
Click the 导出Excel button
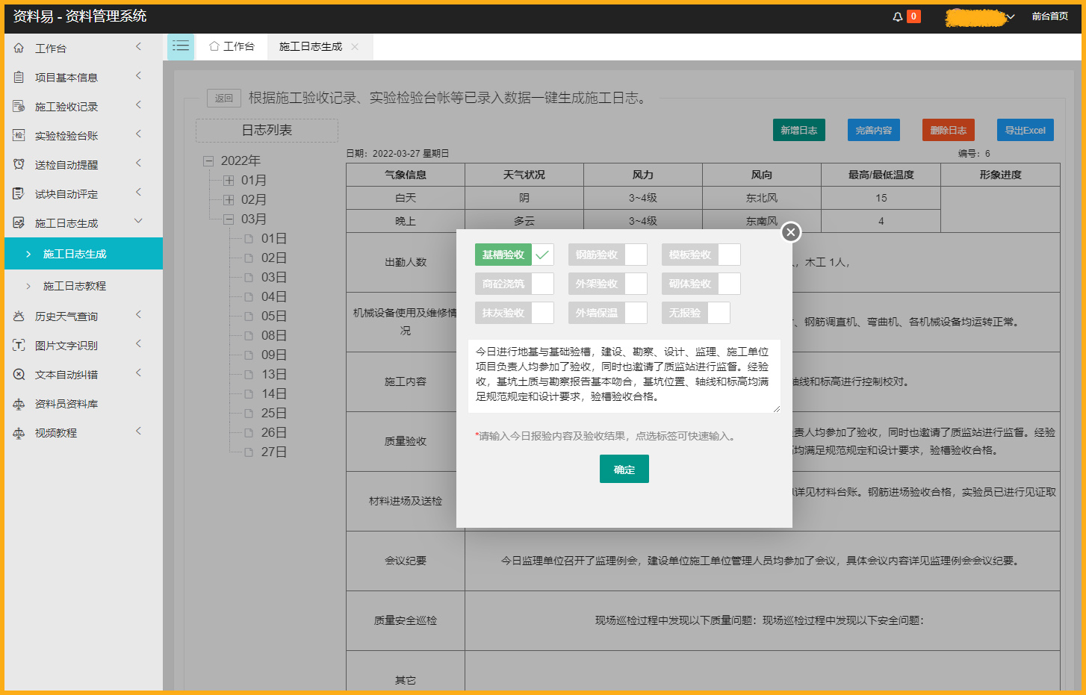tap(1025, 129)
